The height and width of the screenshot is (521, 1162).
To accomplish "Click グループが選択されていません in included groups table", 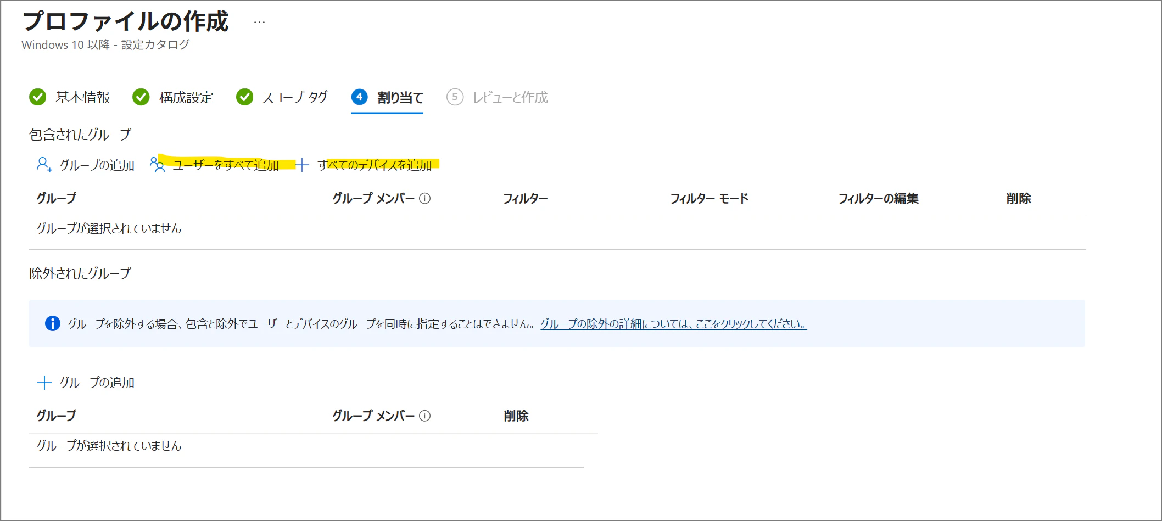I will point(109,228).
